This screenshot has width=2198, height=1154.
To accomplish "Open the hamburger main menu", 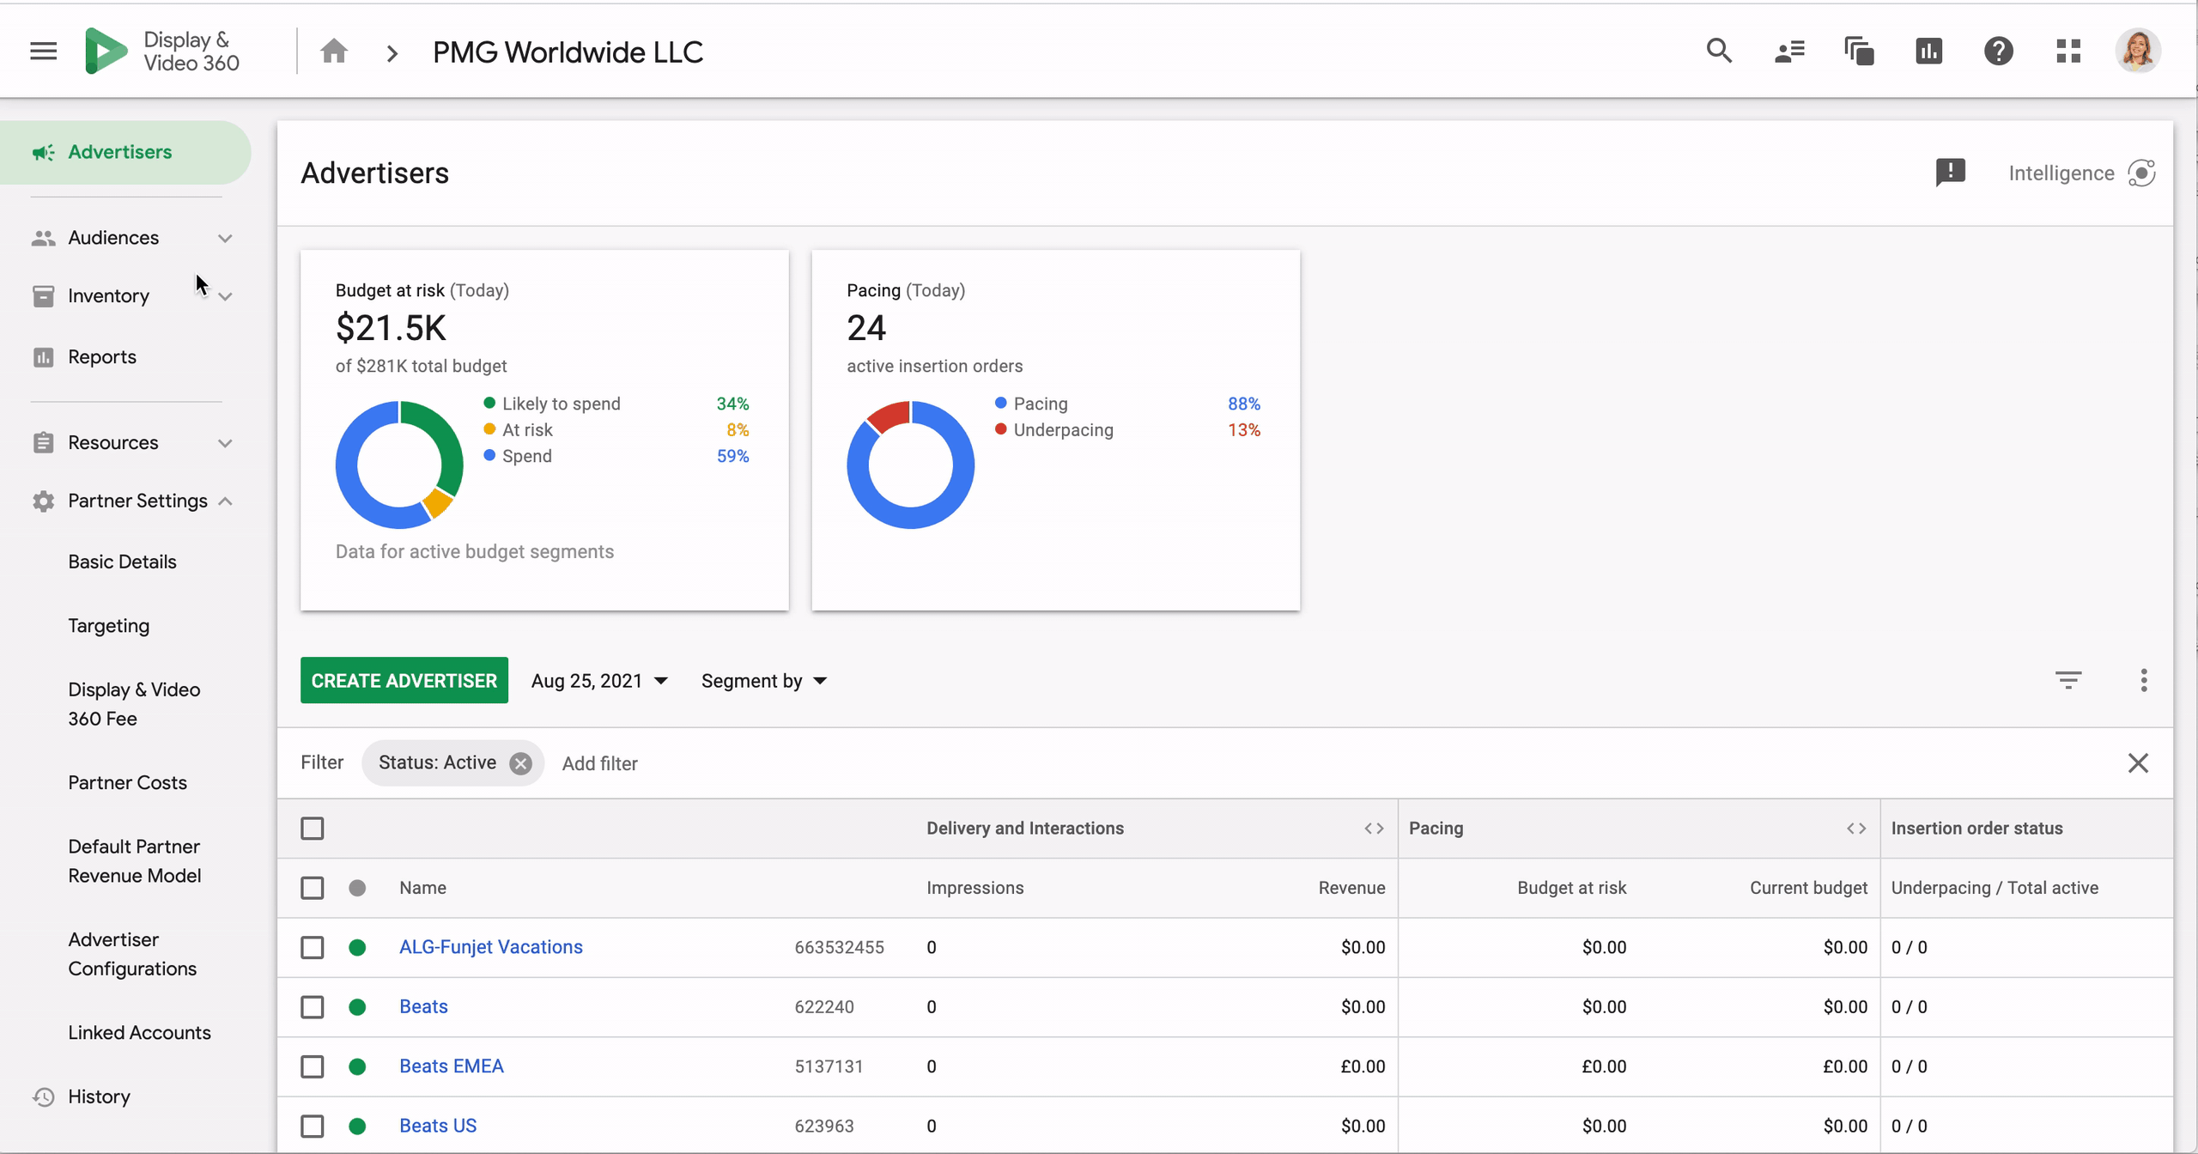I will click(43, 52).
